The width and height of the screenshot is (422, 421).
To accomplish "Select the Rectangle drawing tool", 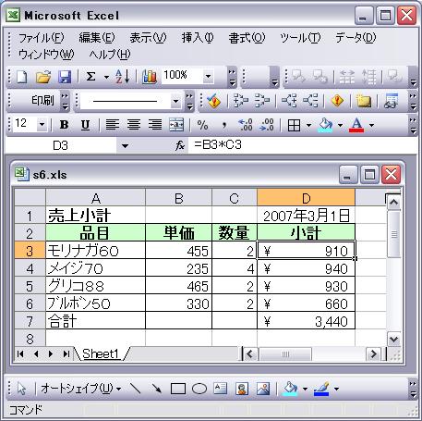I will (178, 389).
